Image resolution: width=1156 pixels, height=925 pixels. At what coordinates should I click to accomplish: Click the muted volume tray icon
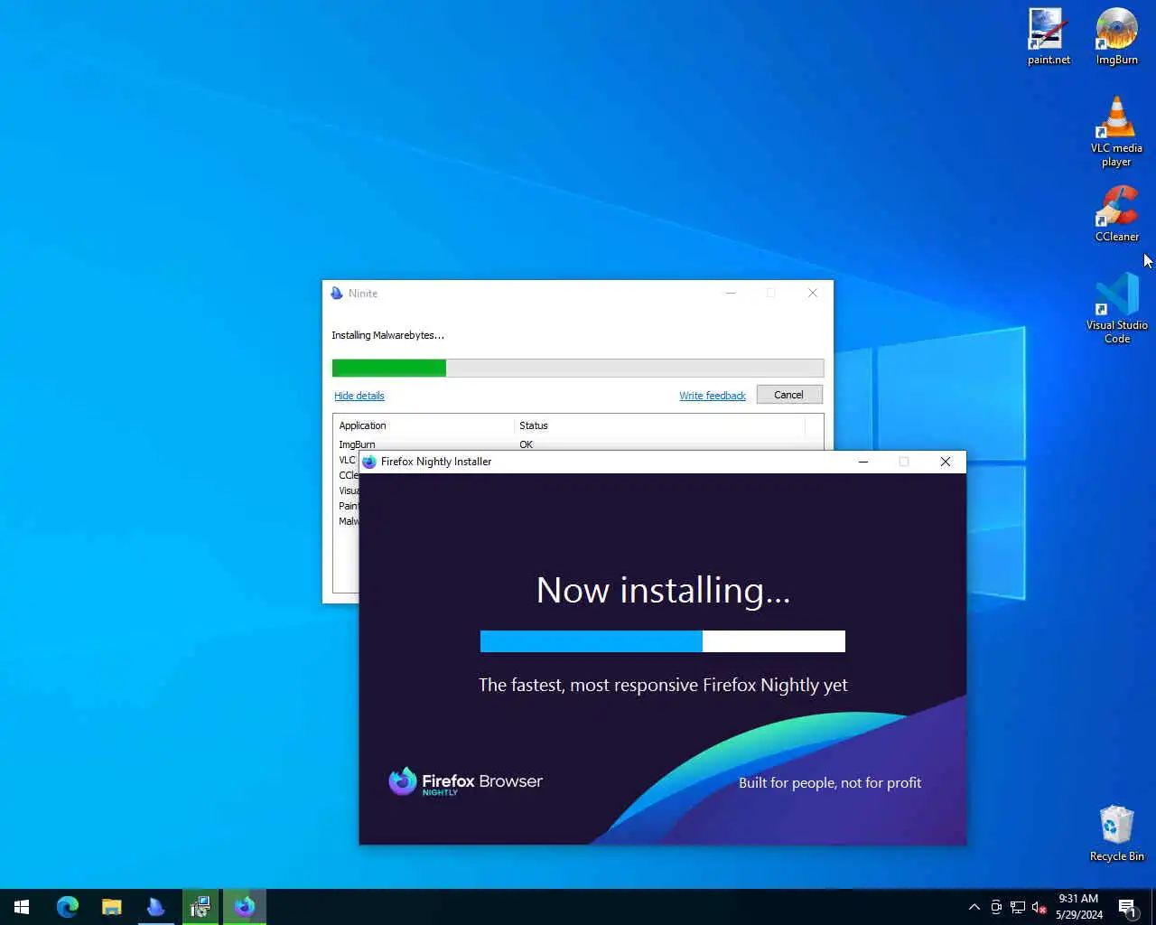[x=1039, y=907]
